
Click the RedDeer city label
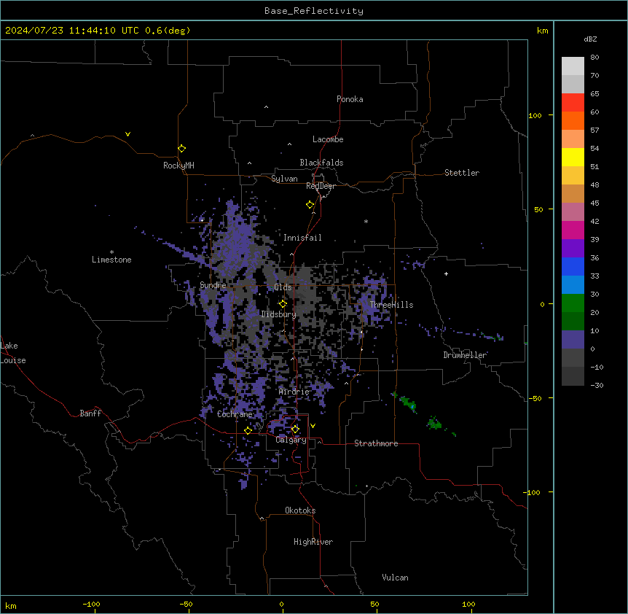(x=321, y=186)
